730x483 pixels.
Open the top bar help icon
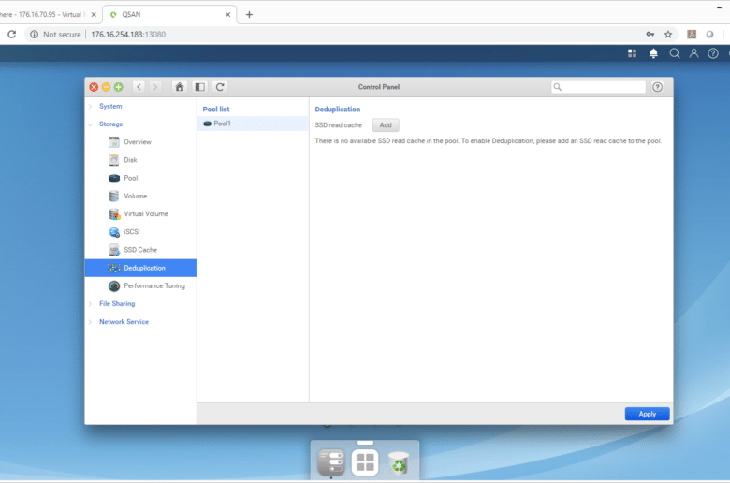tap(713, 53)
